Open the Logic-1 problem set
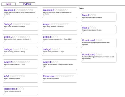This screenshot has width=125, height=97. [x=8, y=37]
